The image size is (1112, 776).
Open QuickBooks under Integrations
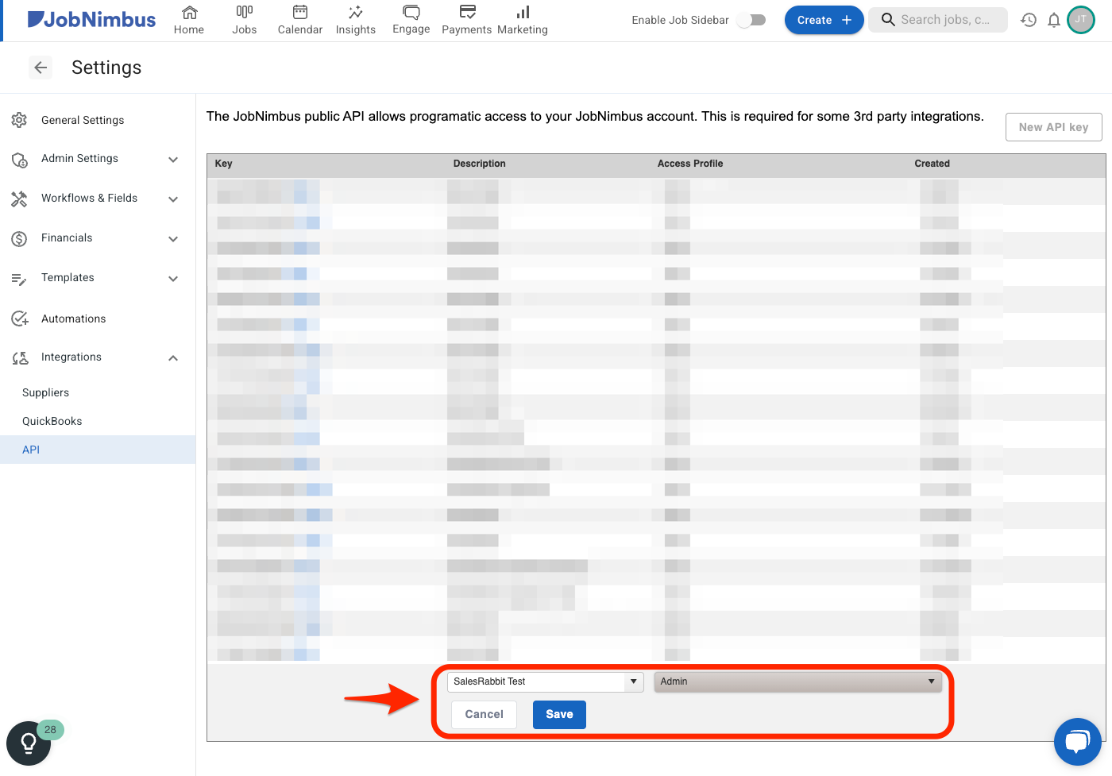(x=52, y=421)
